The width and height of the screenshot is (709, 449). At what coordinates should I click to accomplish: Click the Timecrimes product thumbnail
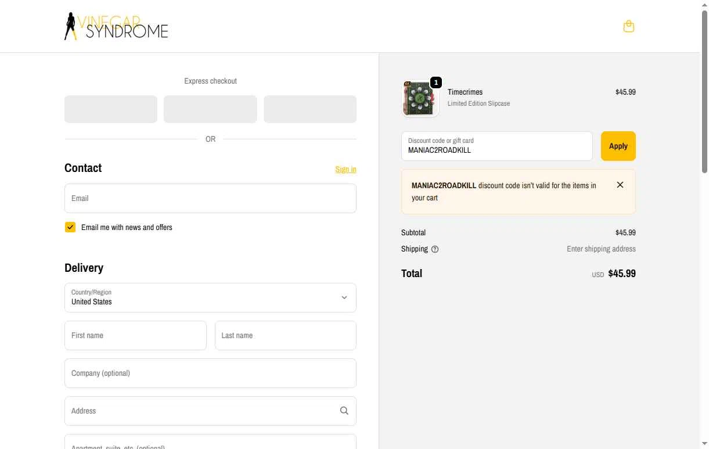[x=420, y=98]
